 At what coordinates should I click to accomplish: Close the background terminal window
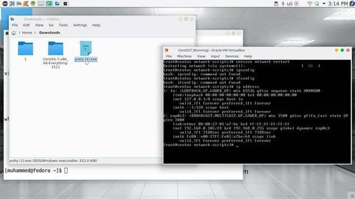pyautogui.click(x=239, y=33)
